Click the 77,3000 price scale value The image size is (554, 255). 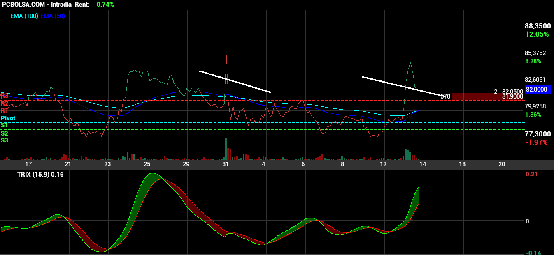(x=538, y=134)
